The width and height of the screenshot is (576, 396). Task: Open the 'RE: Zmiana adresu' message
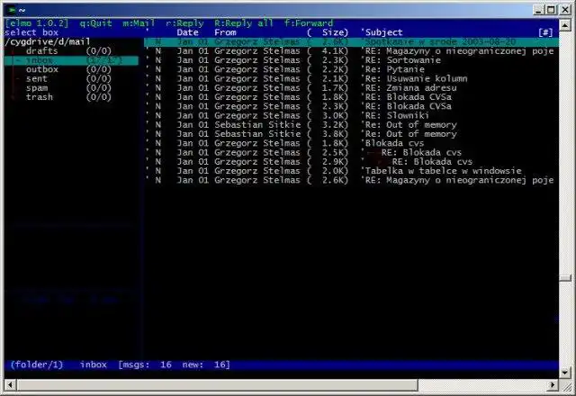[x=351, y=88]
